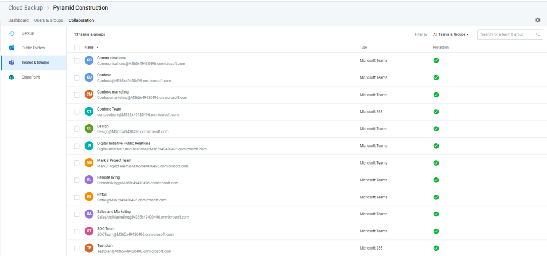The width and height of the screenshot is (547, 256).
Task: Open the Communications team name
Action: coord(111,58)
